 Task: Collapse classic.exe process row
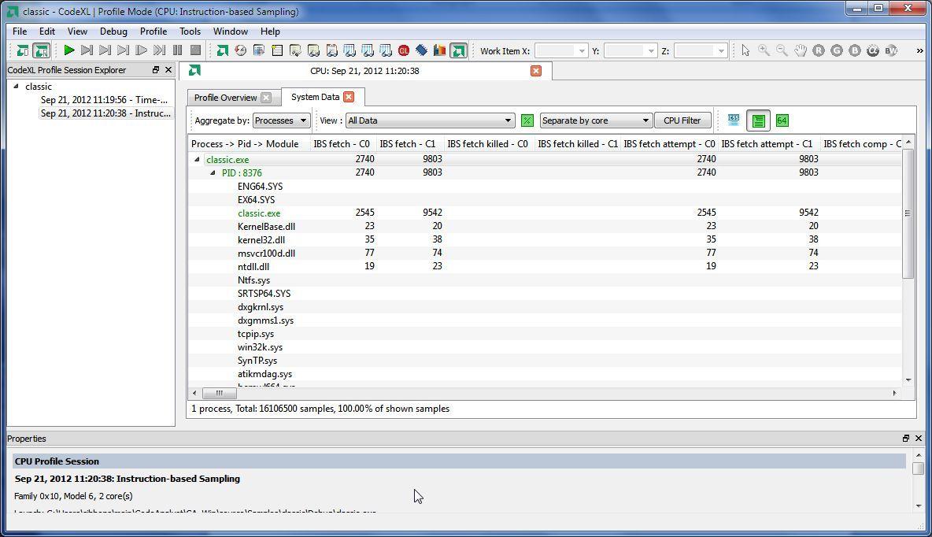point(197,159)
